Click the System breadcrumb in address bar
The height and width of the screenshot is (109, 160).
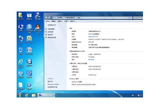(x=79, y=18)
